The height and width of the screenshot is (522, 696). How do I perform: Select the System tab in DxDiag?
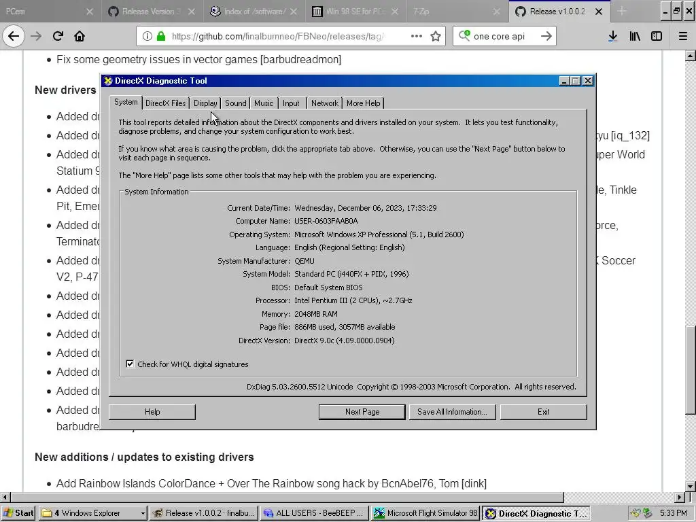[126, 102]
